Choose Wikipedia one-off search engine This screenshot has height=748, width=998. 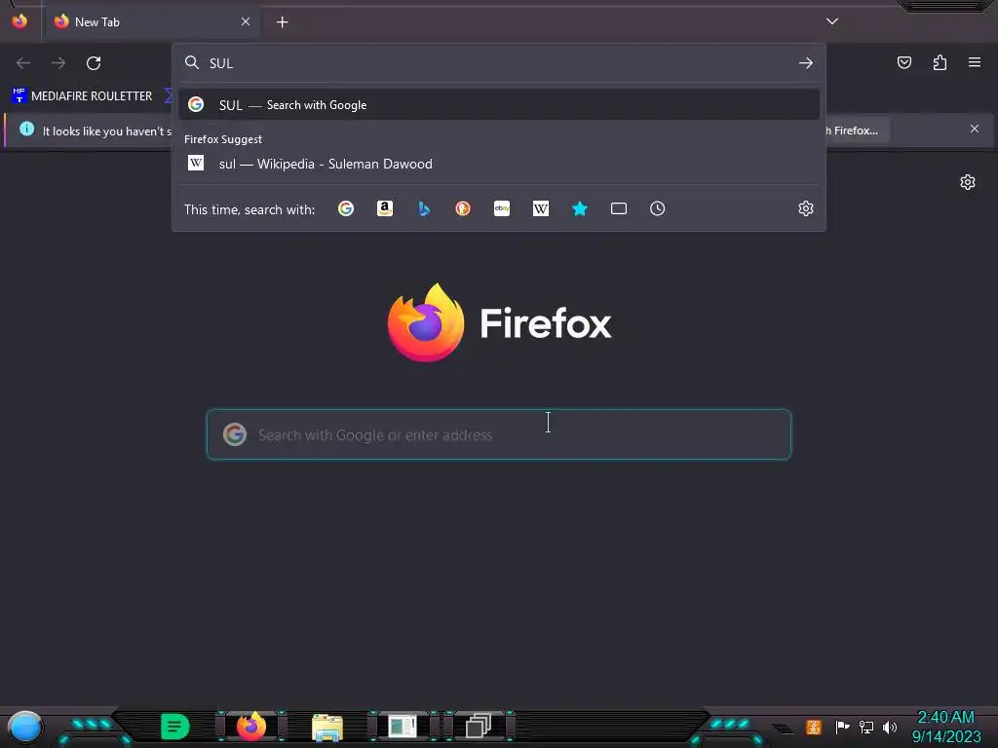tap(540, 208)
